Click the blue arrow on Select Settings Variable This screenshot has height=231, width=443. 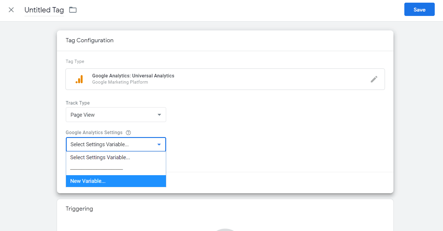tap(159, 144)
